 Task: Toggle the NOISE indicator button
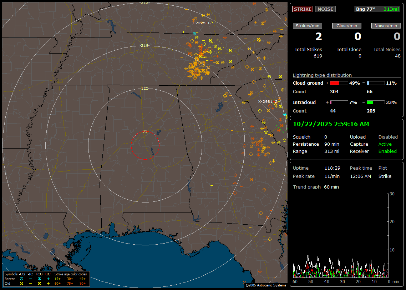pos(325,9)
